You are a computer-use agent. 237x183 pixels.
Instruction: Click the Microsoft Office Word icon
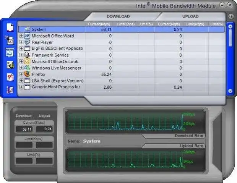(x=27, y=36)
